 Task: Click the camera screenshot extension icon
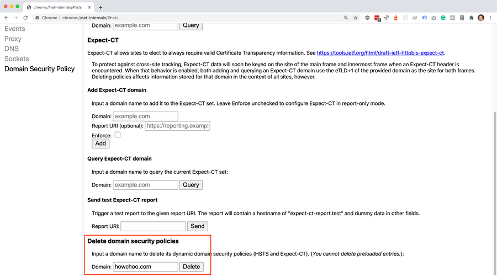(433, 18)
